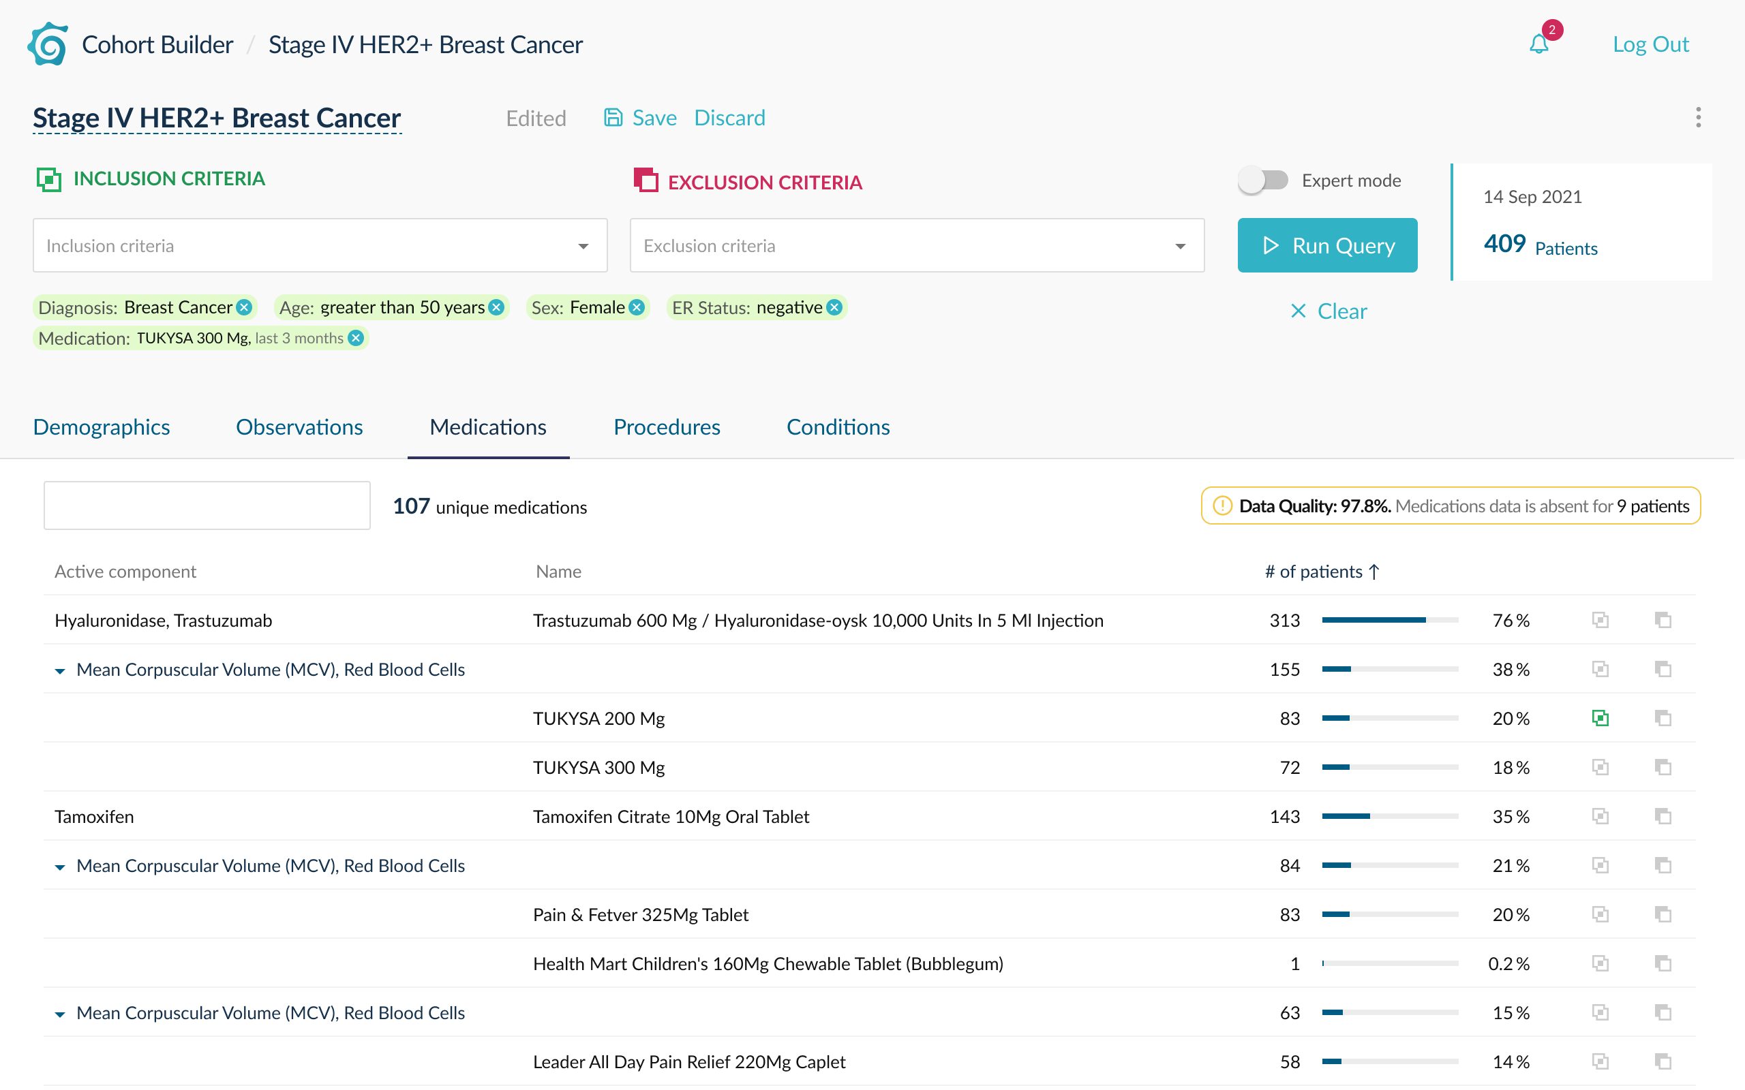
Task: Include Health Mart Children's 160Mg Chewable Tablet
Action: pos(1600,963)
